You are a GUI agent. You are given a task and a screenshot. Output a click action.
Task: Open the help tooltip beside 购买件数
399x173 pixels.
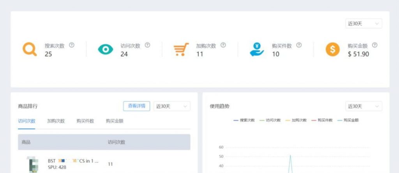click(299, 45)
